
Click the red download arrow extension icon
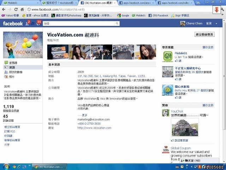click(x=216, y=10)
